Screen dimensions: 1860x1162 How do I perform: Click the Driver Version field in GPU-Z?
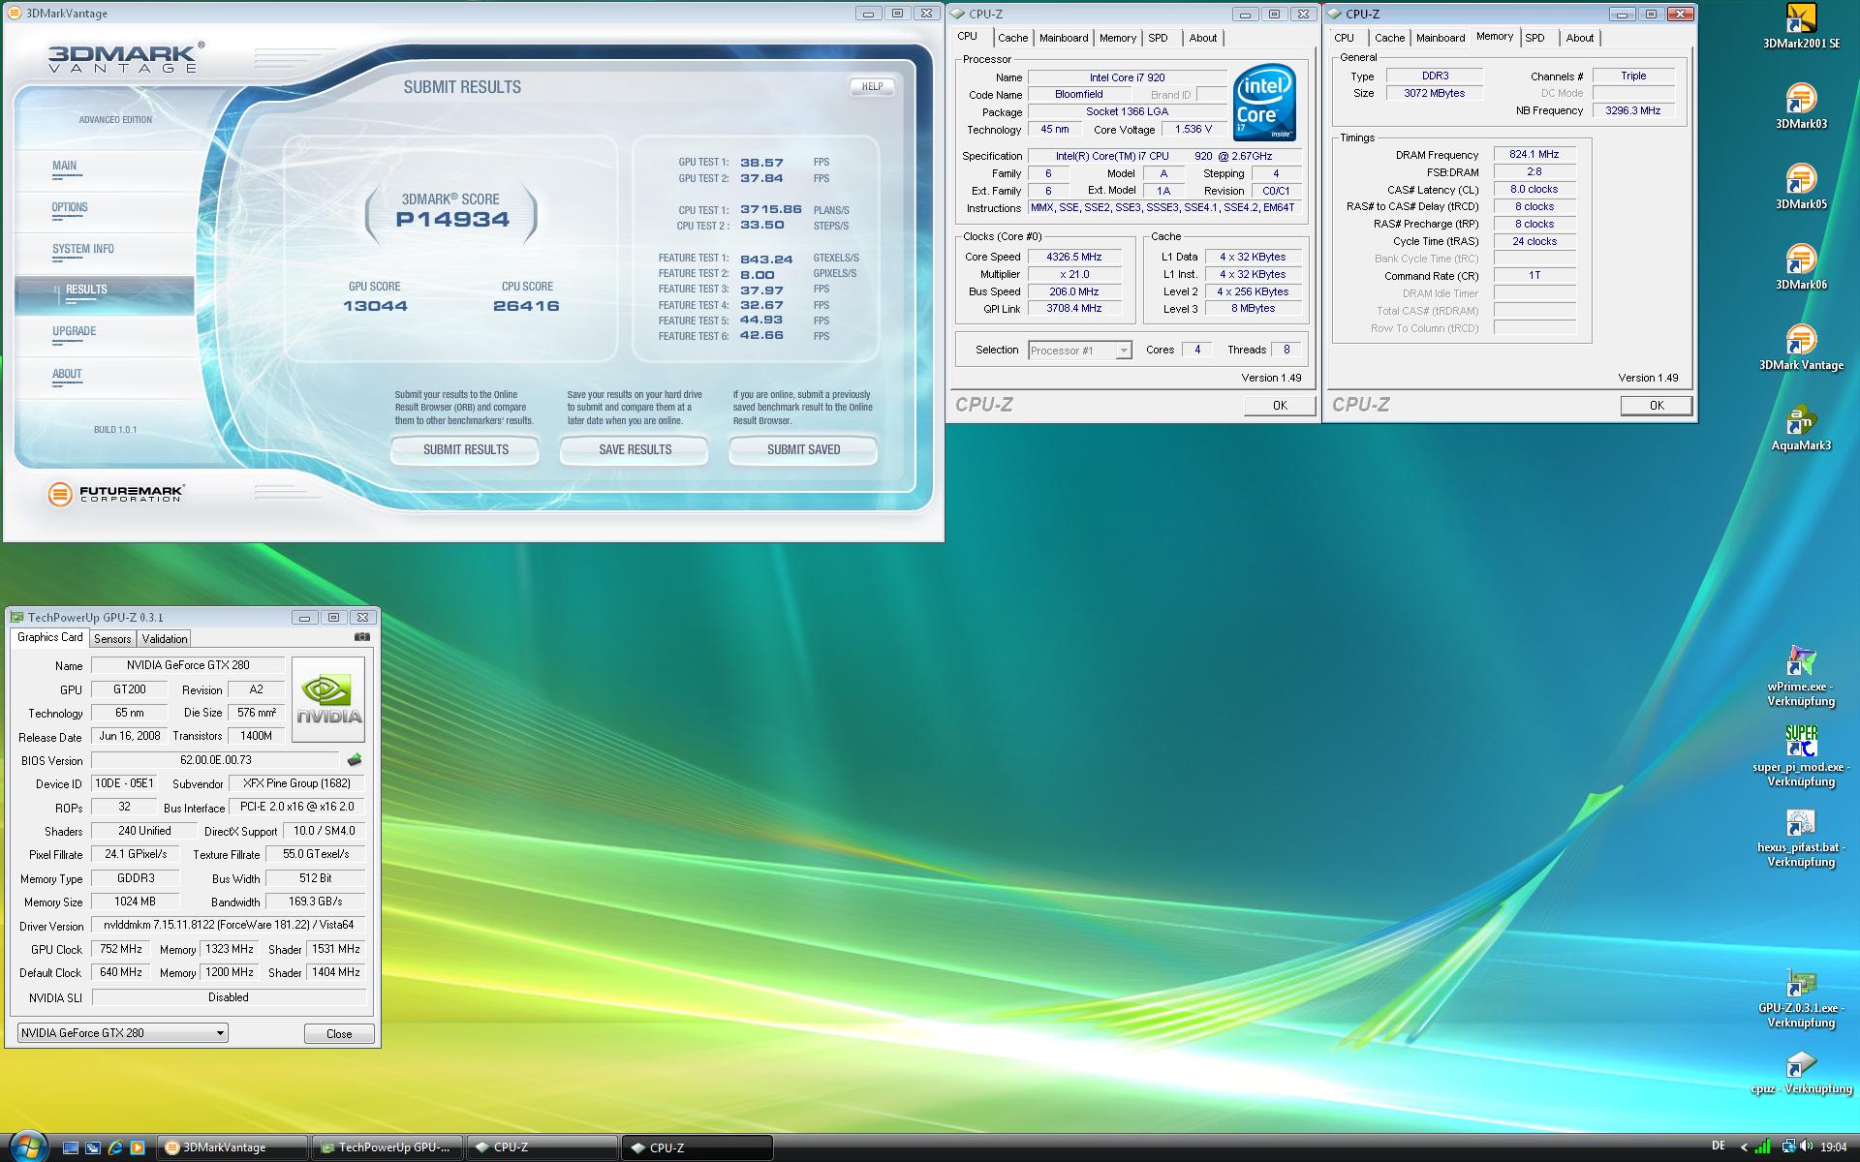point(229,925)
